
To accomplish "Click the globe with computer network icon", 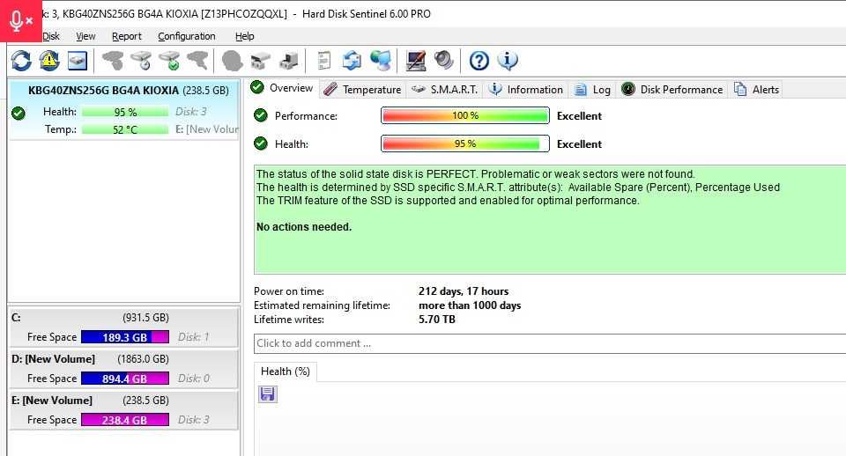I will (381, 61).
